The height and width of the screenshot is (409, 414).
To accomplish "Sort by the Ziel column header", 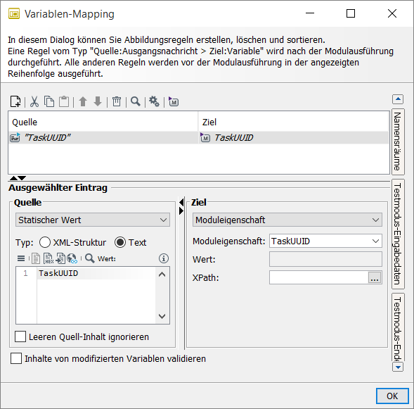I will (x=294, y=122).
